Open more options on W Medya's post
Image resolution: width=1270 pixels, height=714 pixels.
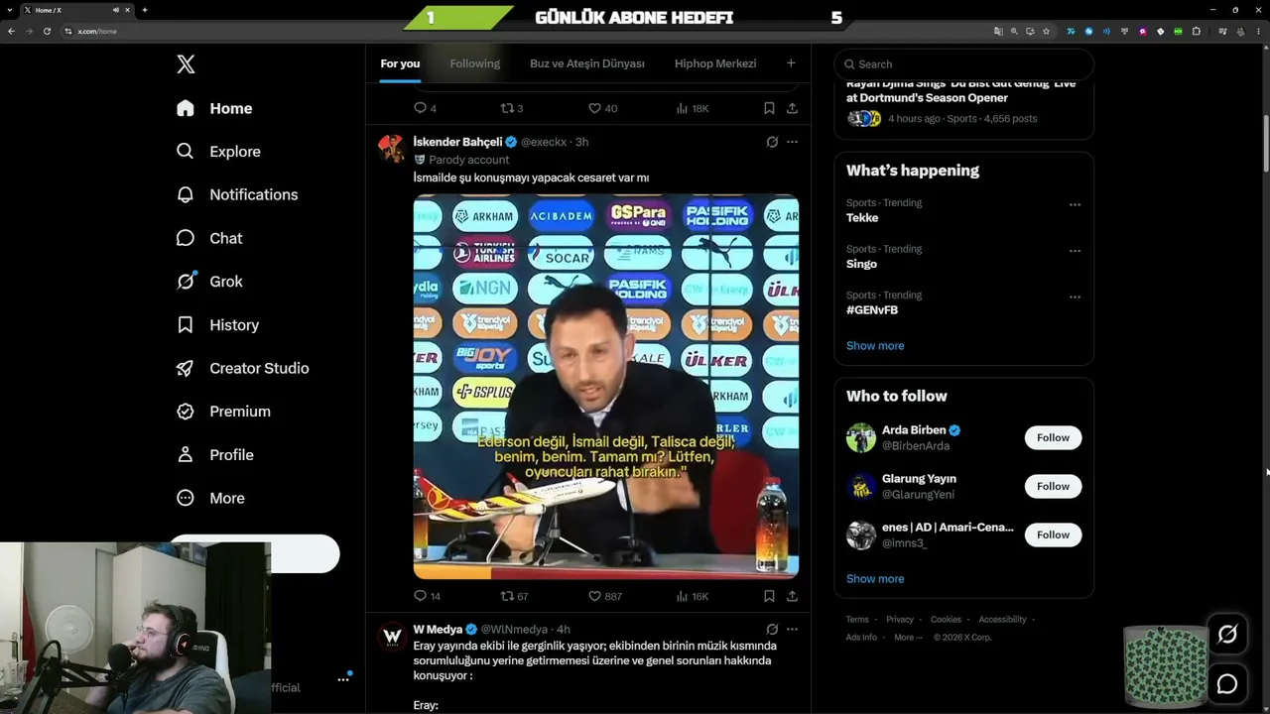point(792,629)
